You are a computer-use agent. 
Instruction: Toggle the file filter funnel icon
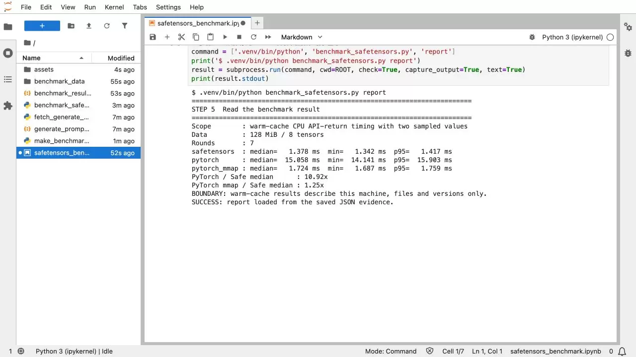point(125,26)
